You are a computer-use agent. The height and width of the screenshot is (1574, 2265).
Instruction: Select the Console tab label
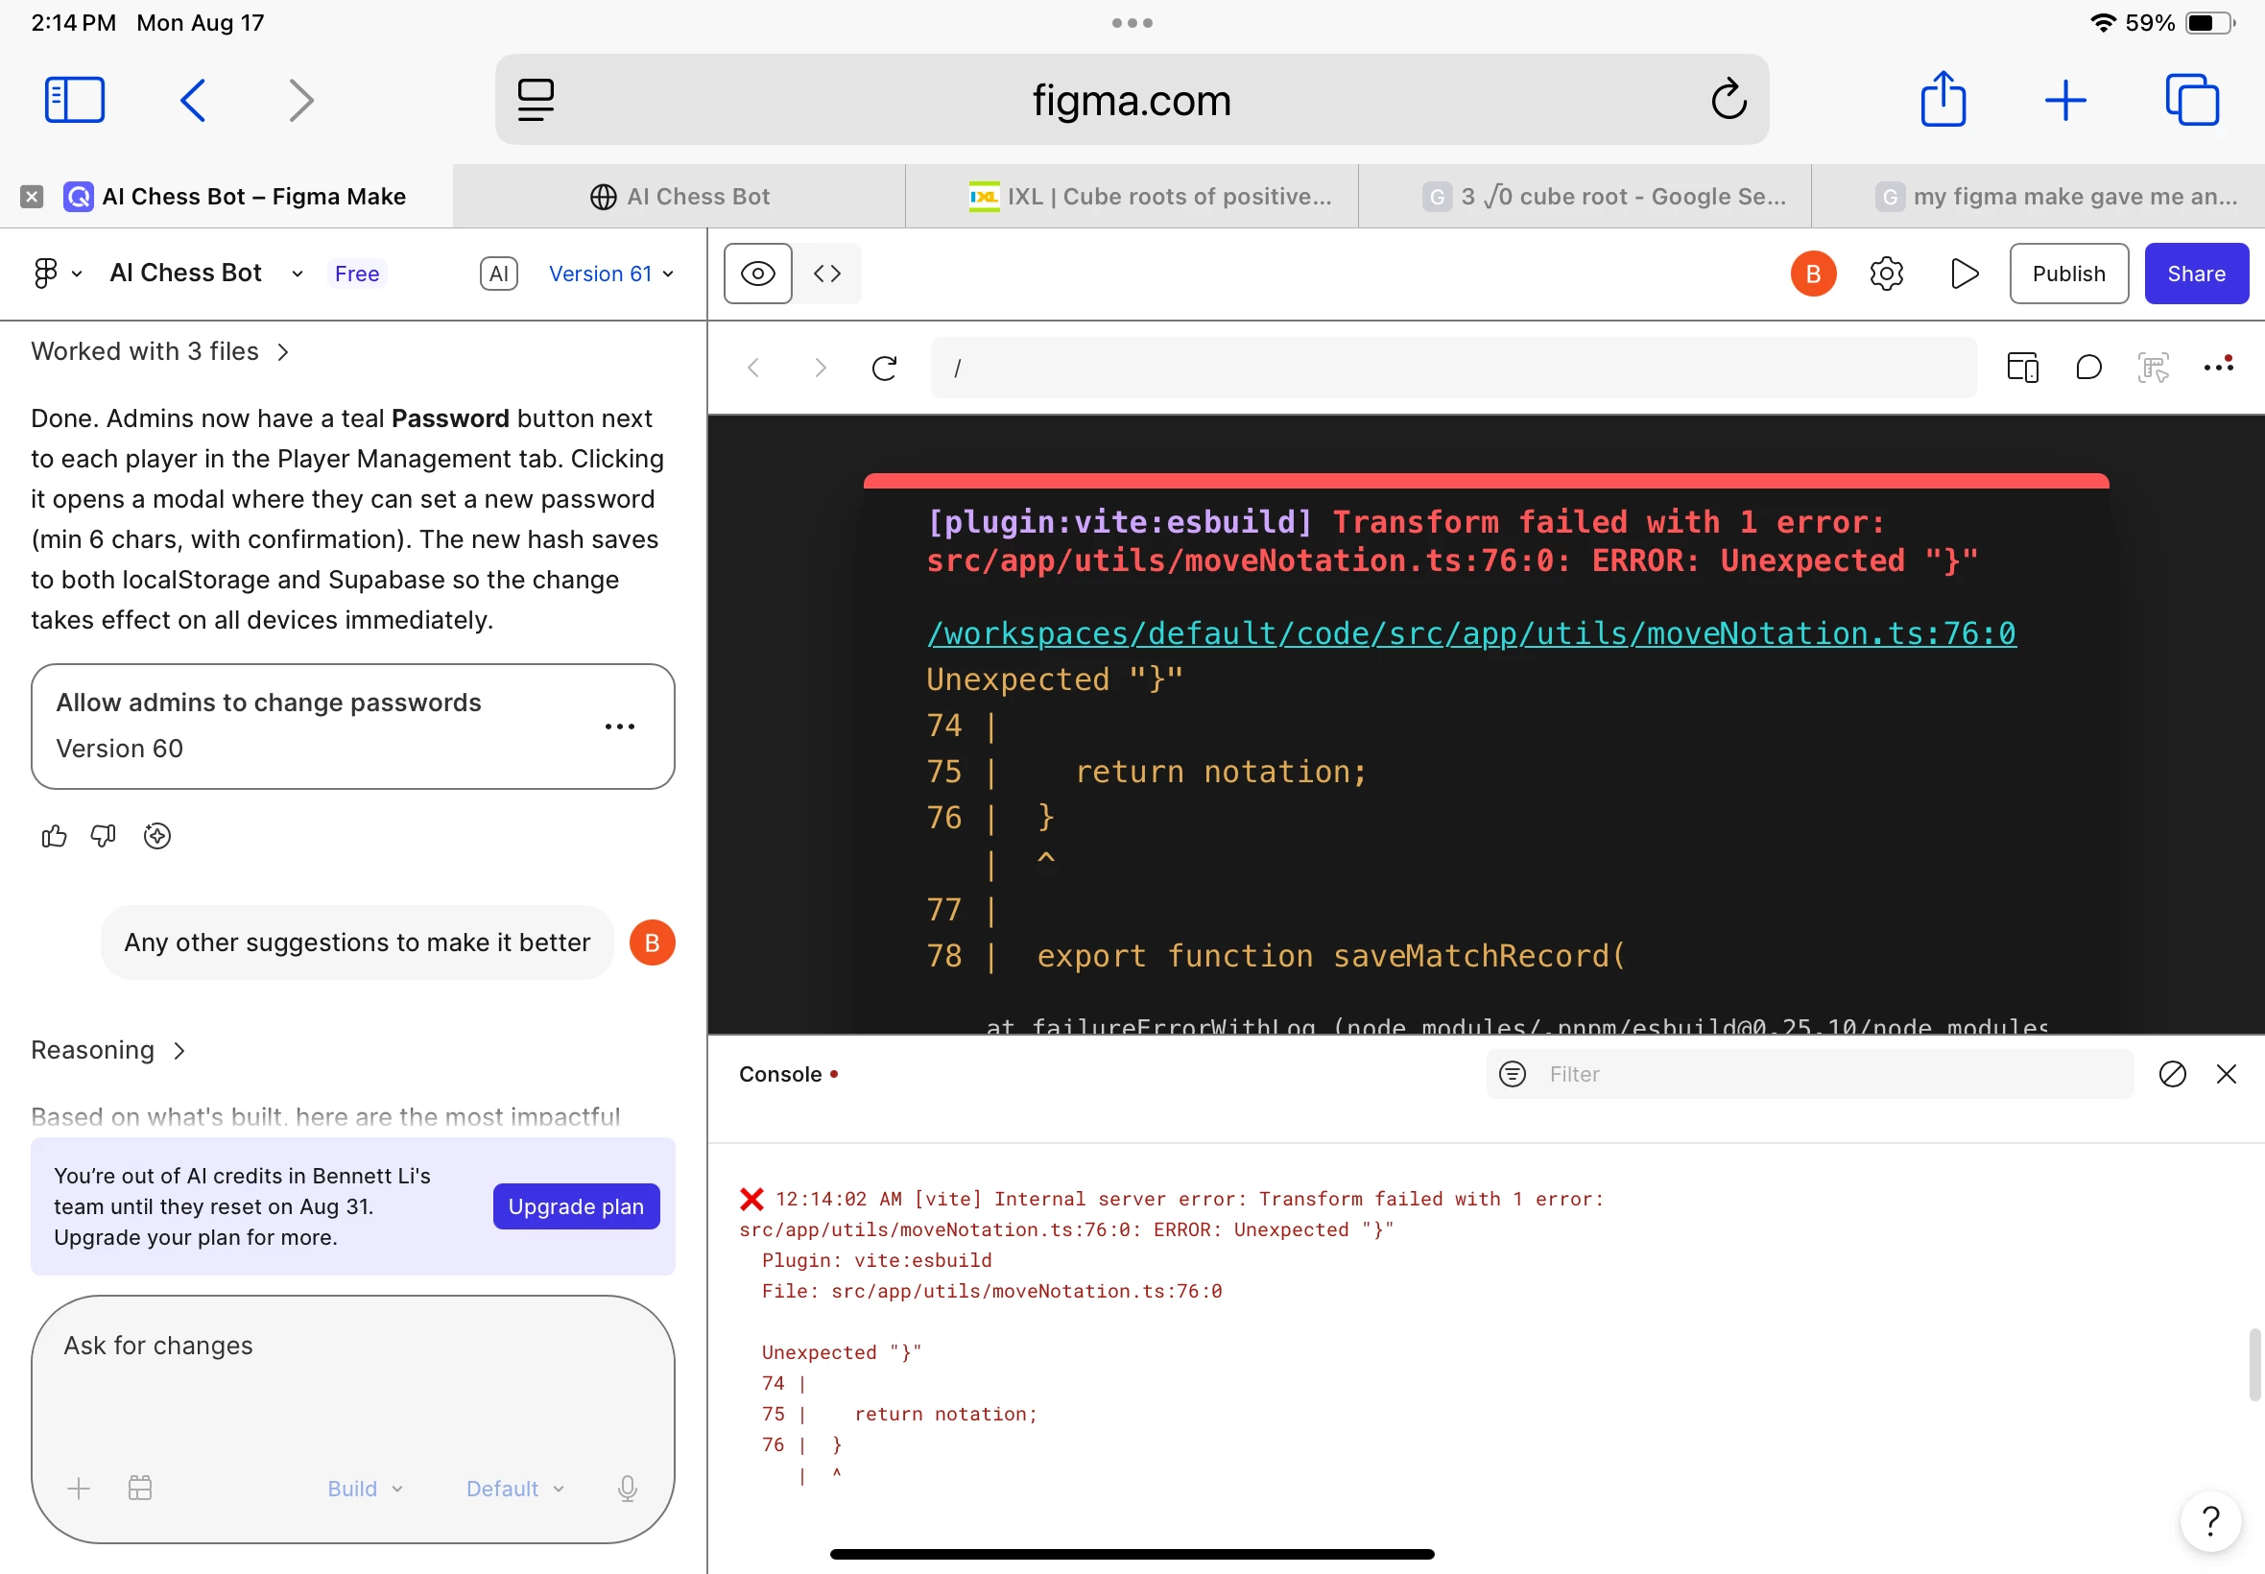(781, 1074)
